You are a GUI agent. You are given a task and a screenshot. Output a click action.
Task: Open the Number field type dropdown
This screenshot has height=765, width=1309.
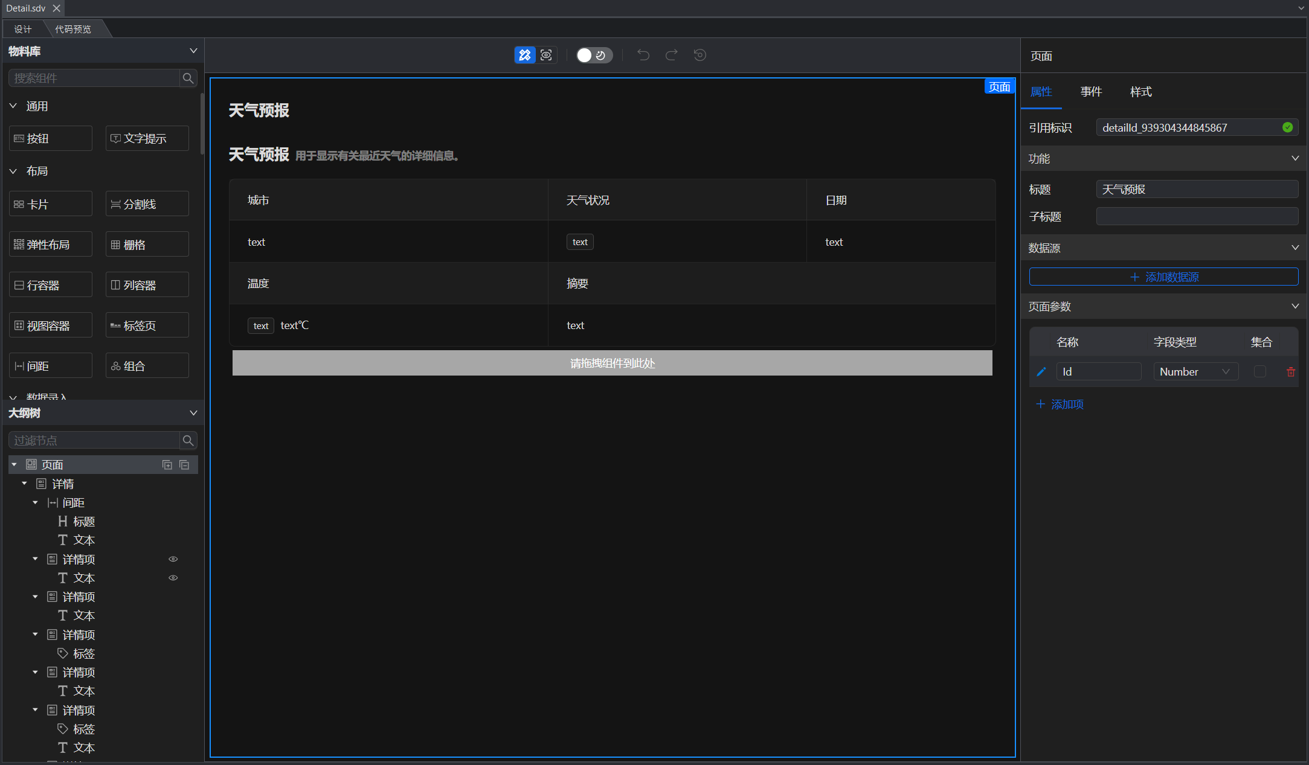tap(1195, 372)
